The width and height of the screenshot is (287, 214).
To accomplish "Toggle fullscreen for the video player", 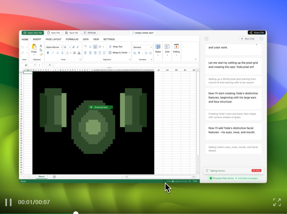I will [277, 202].
